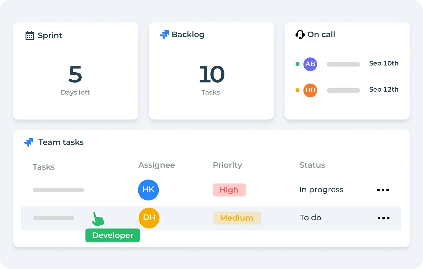Click the Developer label
The width and height of the screenshot is (423, 269).
pyautogui.click(x=113, y=235)
